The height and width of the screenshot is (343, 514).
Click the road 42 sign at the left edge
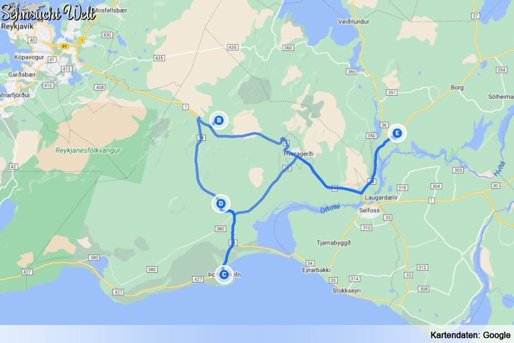coord(13,167)
